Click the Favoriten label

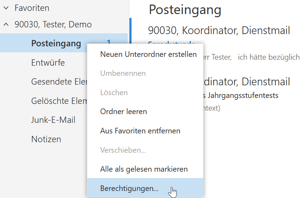click(x=32, y=8)
